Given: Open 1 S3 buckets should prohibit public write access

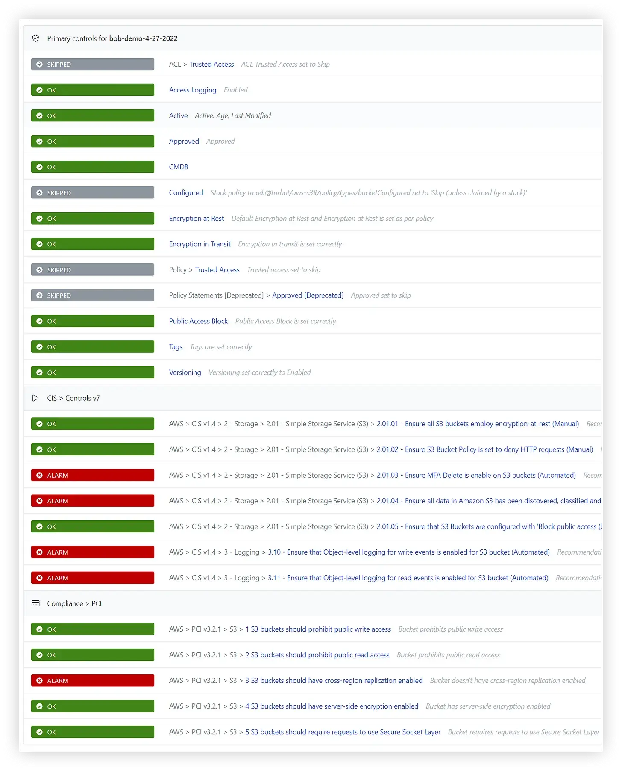Looking at the screenshot, I should coord(318,629).
